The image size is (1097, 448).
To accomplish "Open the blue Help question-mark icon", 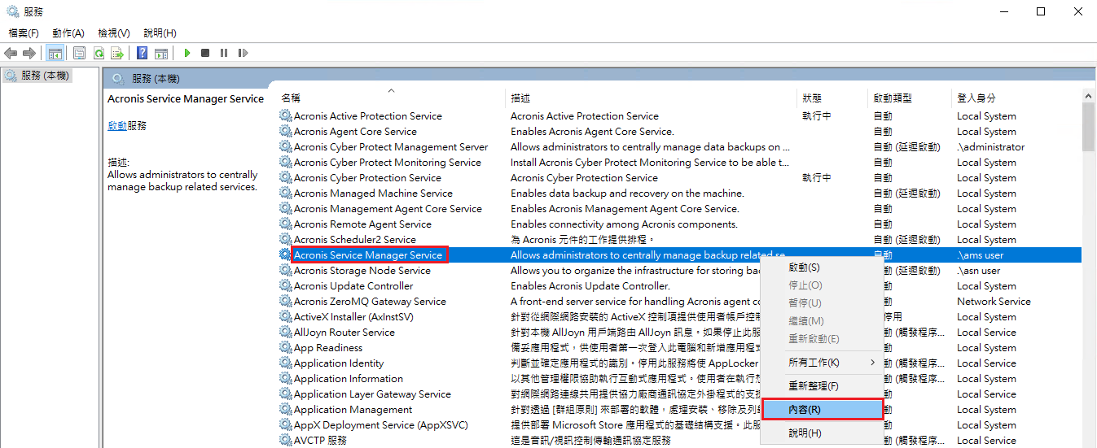I will [142, 53].
